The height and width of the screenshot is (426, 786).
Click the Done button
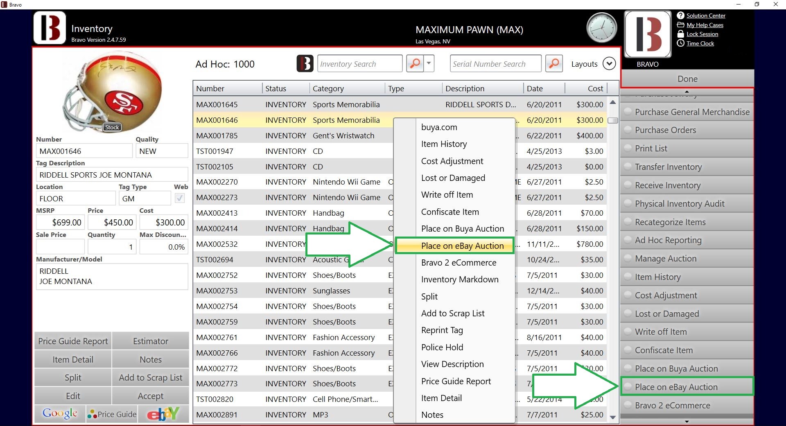[687, 79]
